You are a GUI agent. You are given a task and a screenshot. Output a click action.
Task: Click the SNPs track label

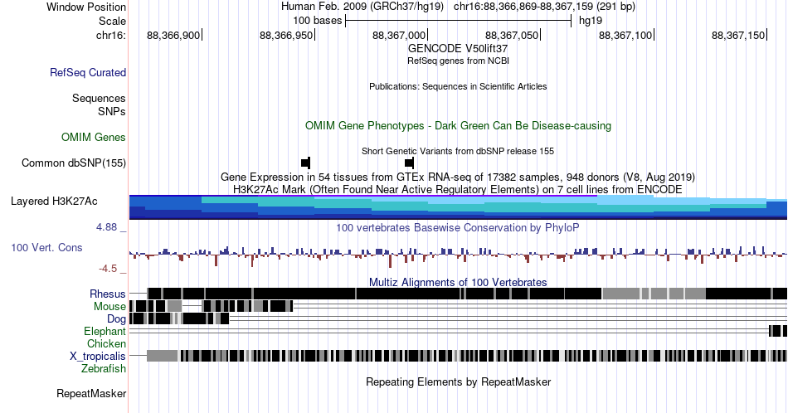112,111
